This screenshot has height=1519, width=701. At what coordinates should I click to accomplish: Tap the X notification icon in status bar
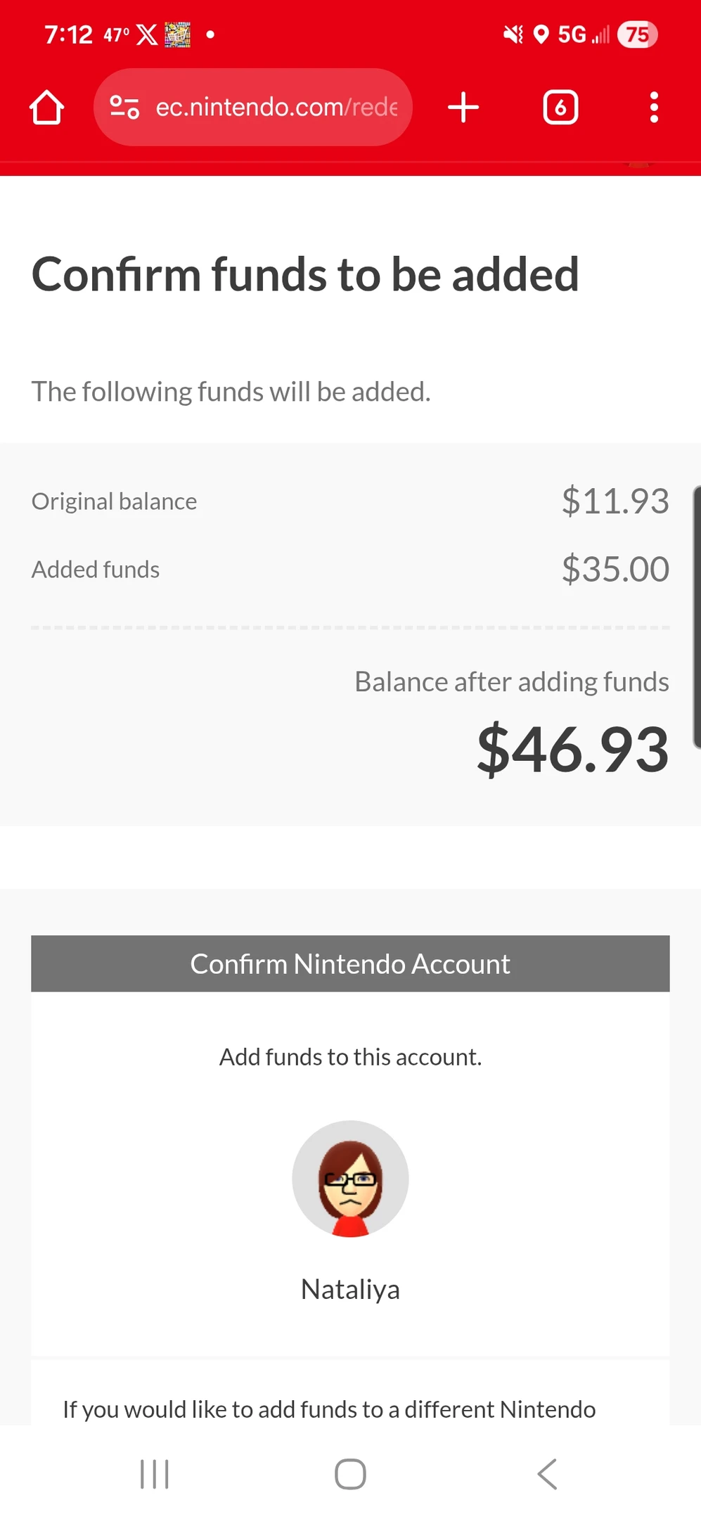147,34
